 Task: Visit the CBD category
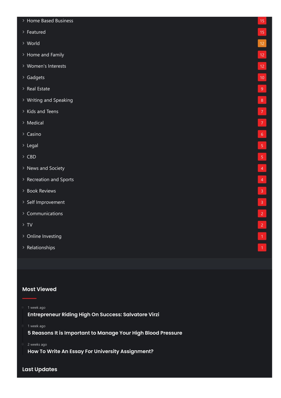tap(31, 157)
